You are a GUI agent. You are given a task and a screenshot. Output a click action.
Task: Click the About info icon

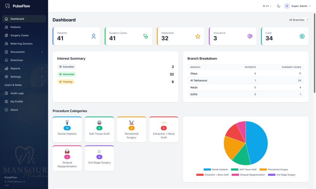[6, 110]
